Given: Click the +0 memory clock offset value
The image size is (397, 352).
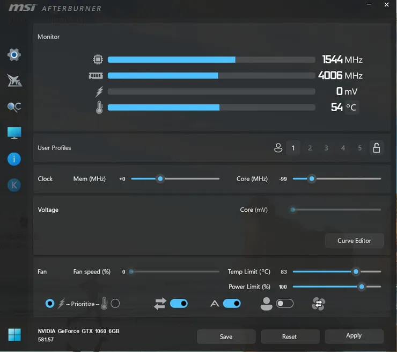Looking at the screenshot, I should point(122,179).
